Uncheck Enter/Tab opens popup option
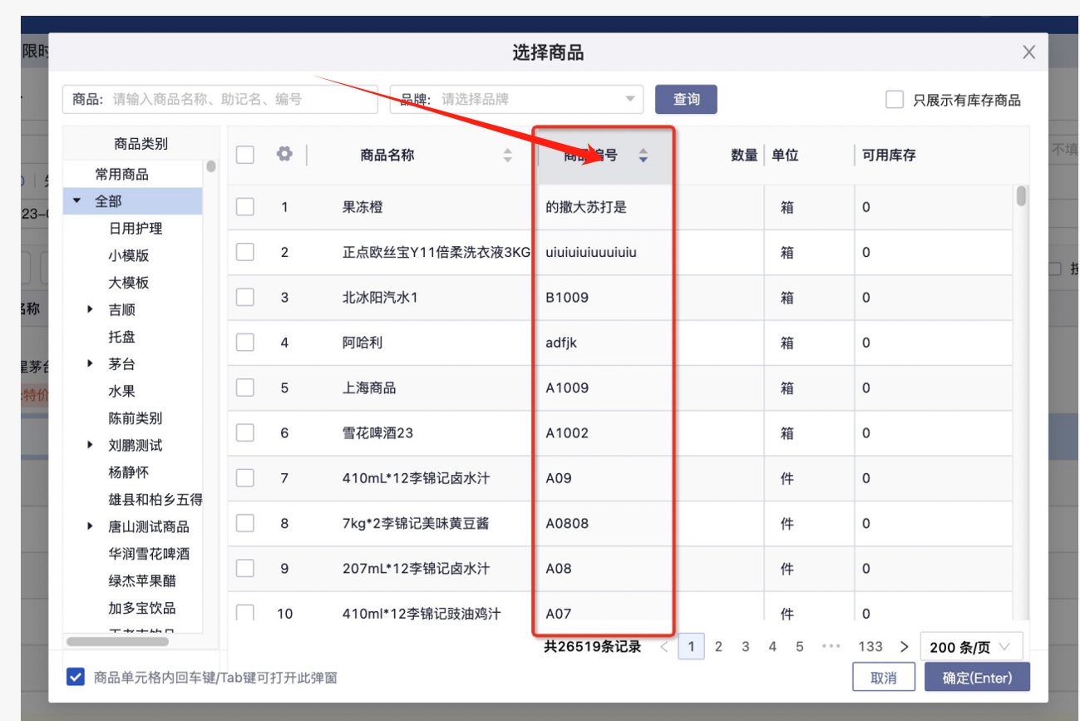This screenshot has width=1080, height=721. point(76,677)
